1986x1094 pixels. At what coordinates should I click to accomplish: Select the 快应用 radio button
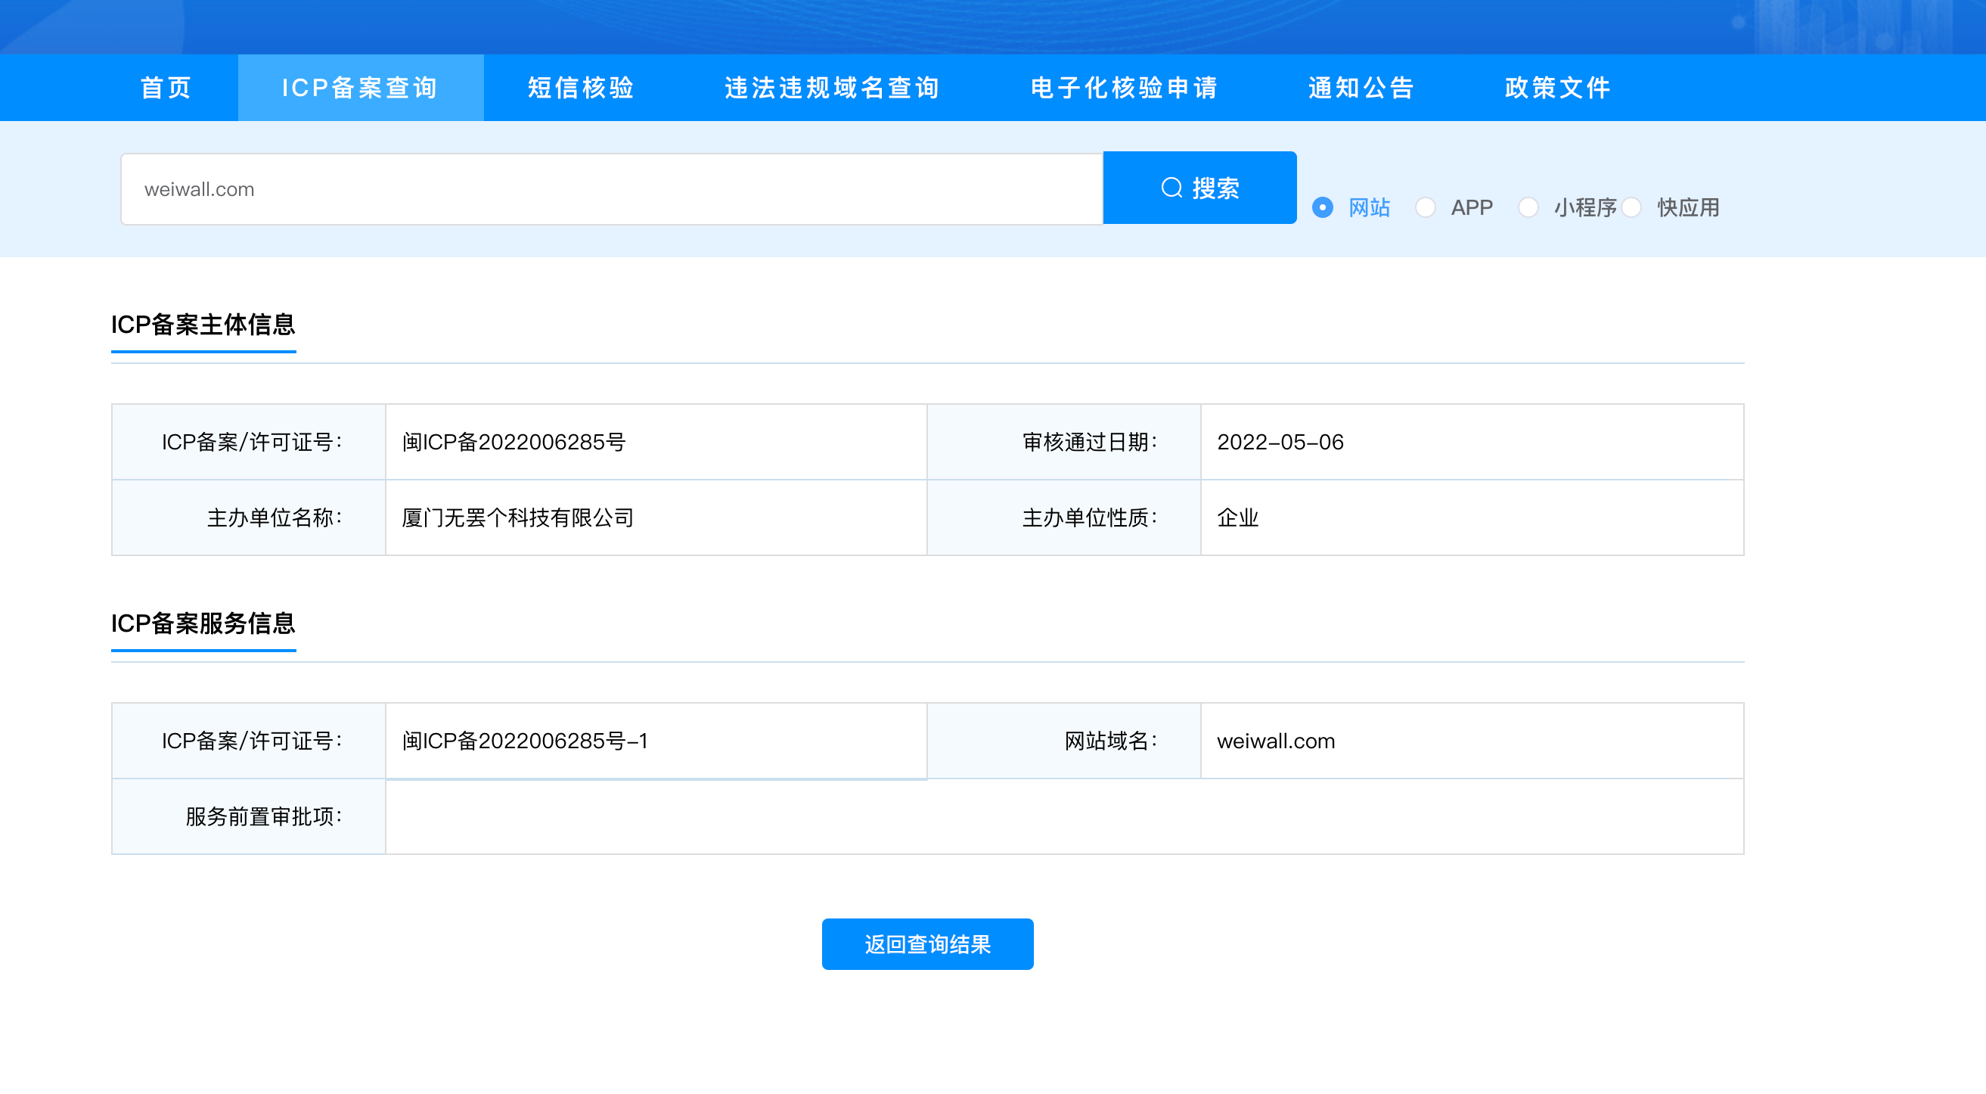[x=1631, y=207]
